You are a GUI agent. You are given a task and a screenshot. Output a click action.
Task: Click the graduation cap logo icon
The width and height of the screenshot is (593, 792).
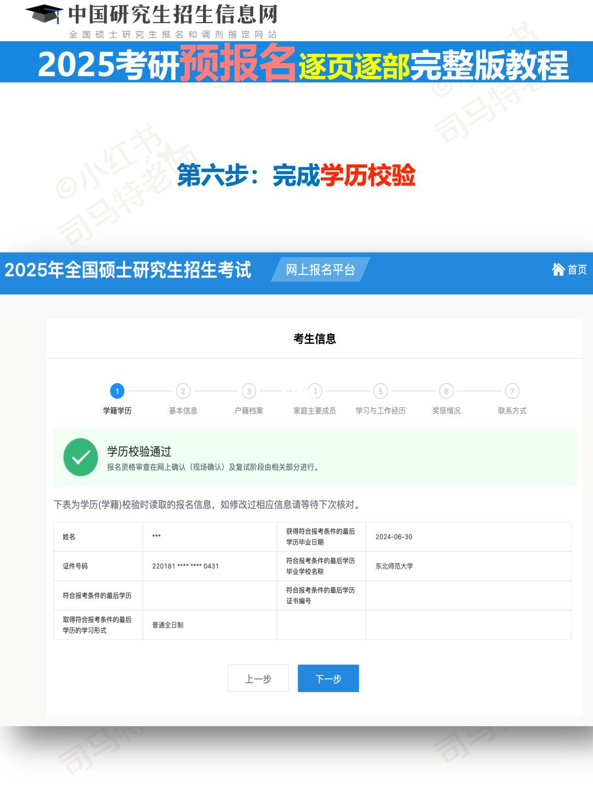point(44,14)
